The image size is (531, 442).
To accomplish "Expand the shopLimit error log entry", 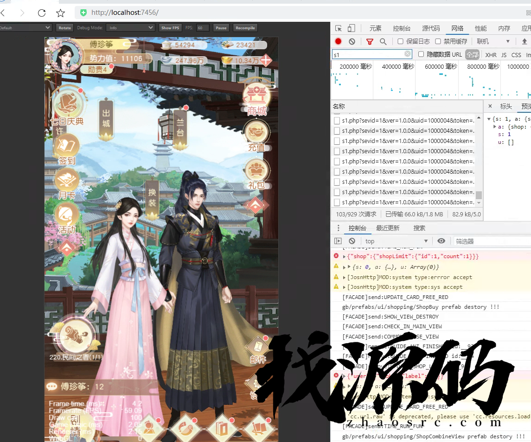I will 345,257.
